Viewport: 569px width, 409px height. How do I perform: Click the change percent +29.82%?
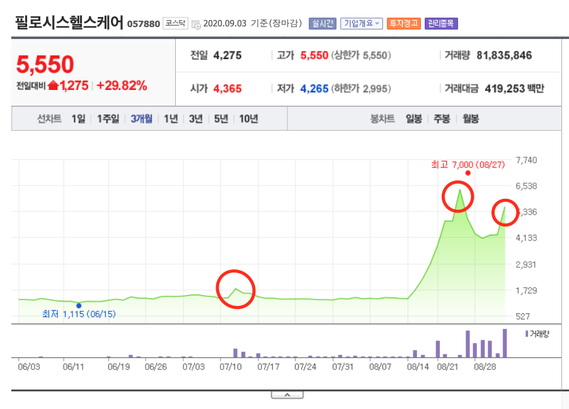pyautogui.click(x=122, y=86)
